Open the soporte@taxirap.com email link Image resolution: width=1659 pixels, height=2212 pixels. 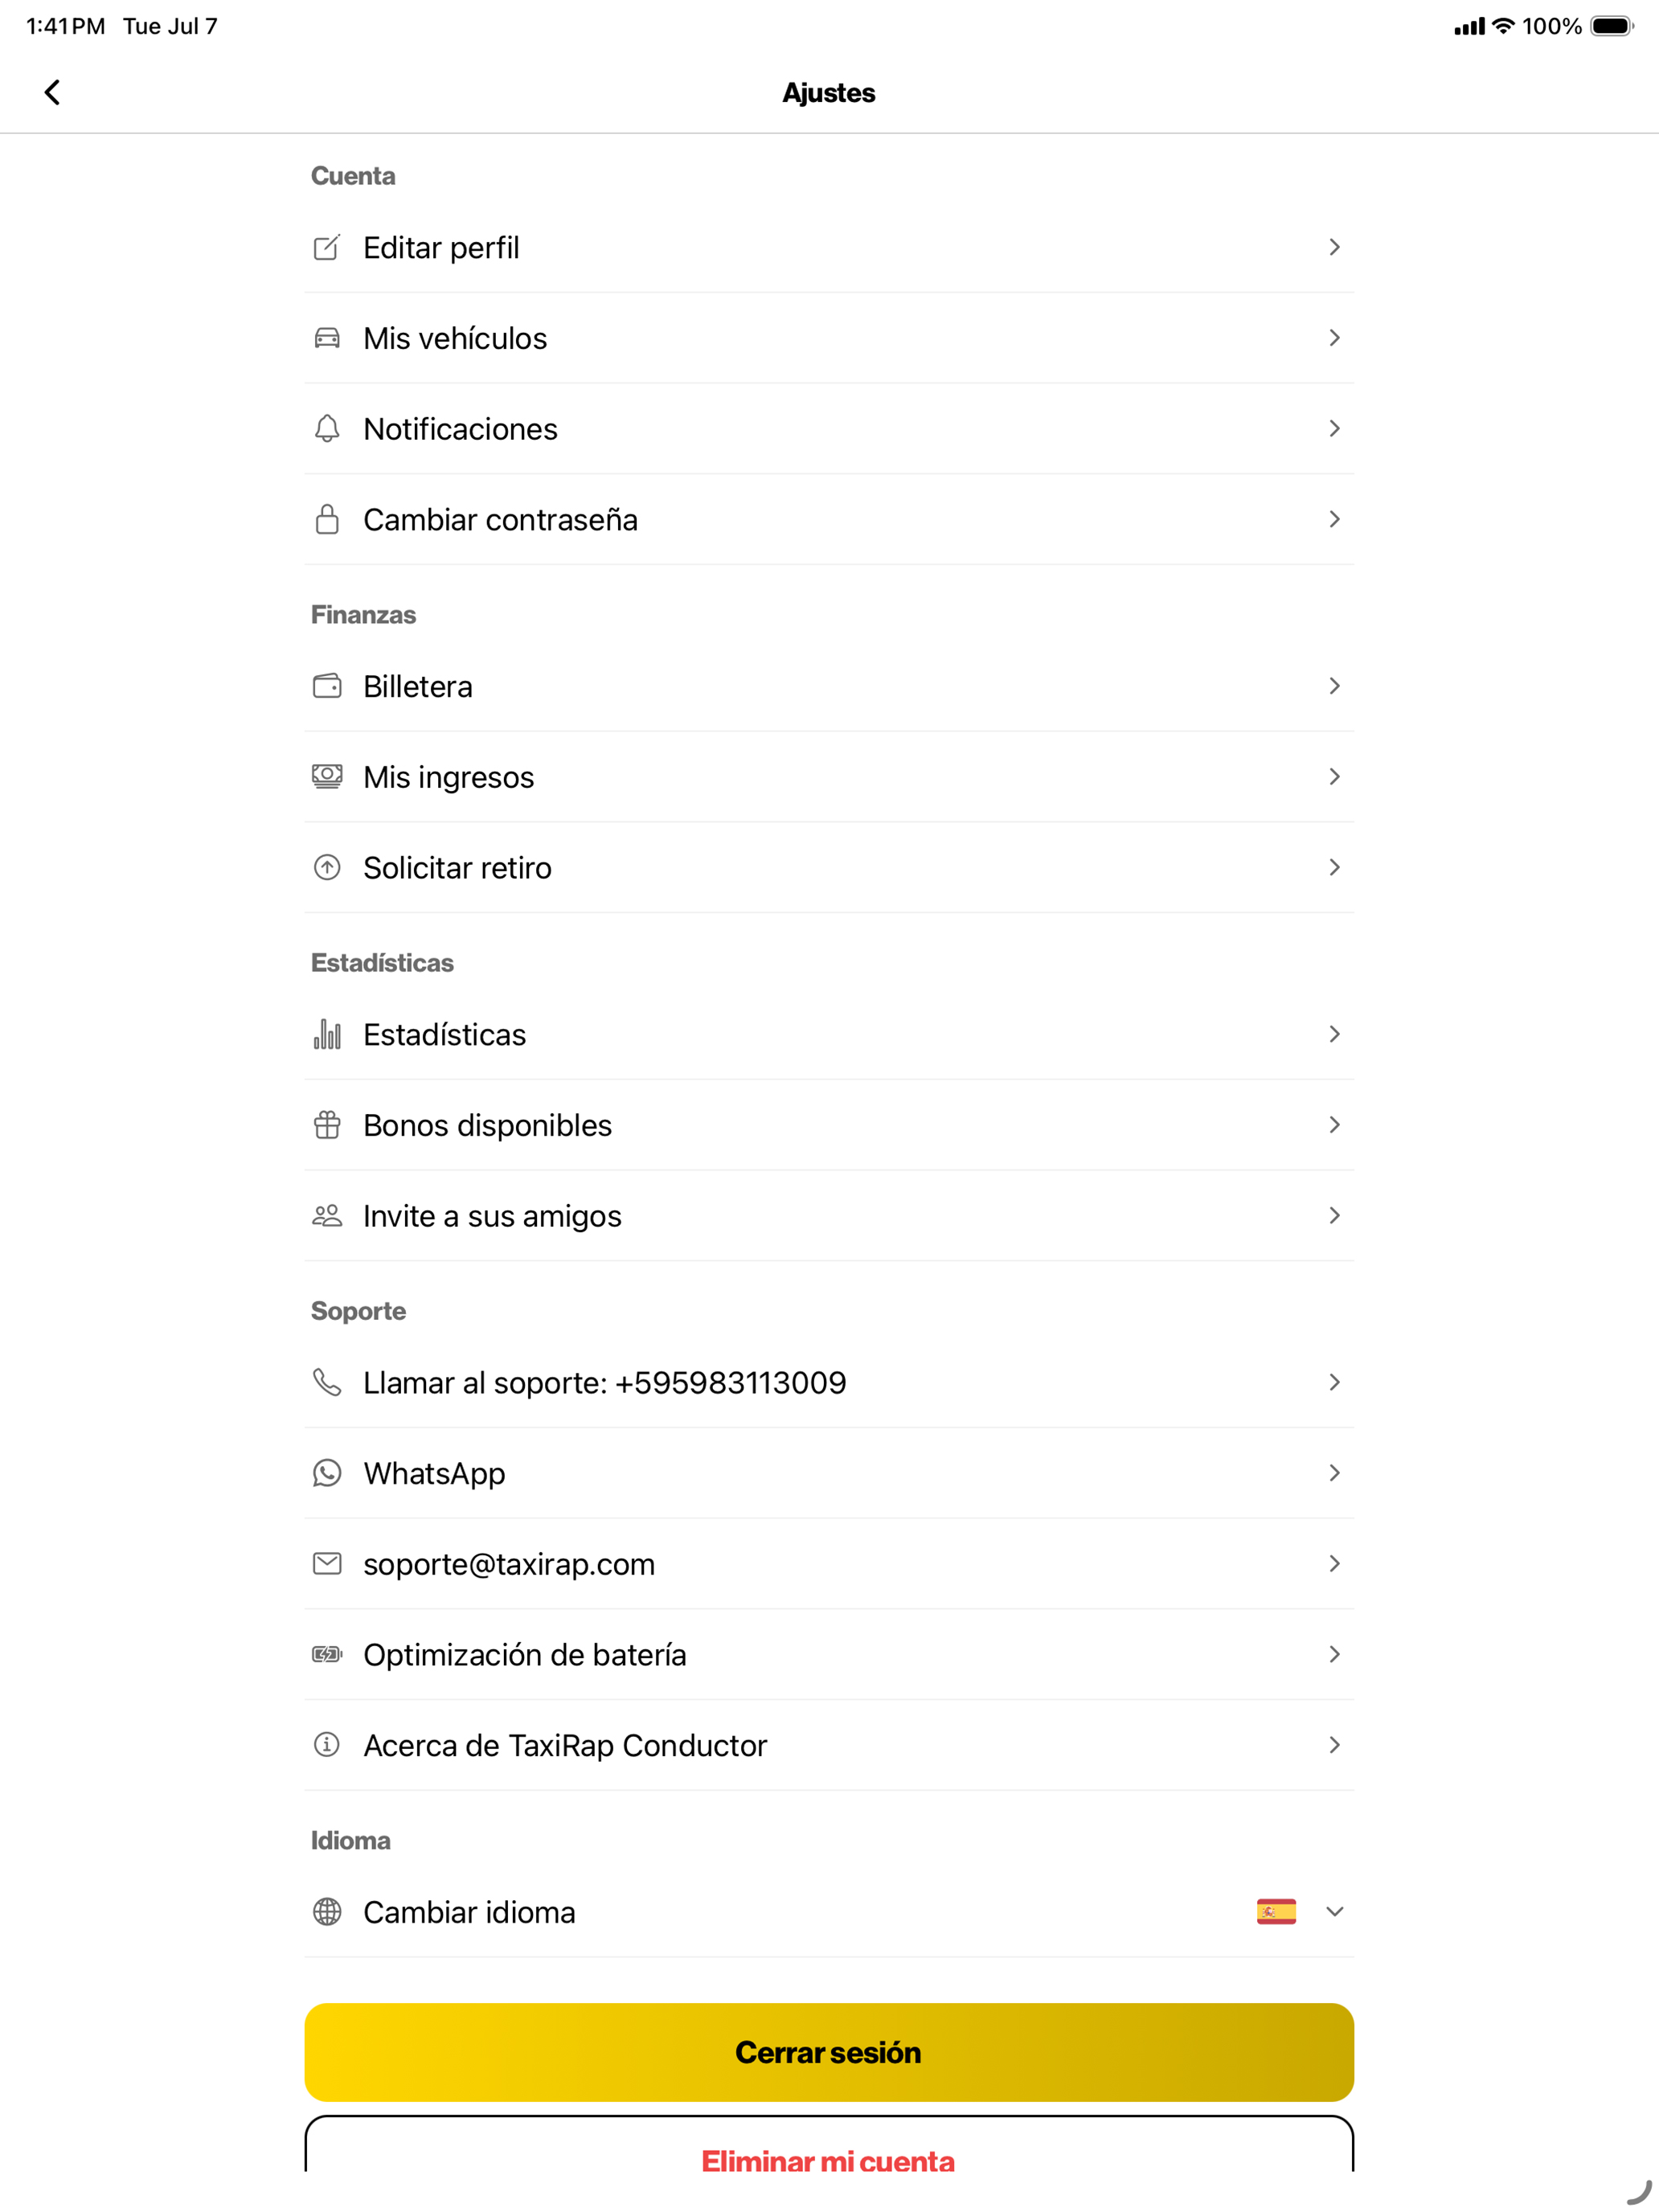tap(829, 1564)
